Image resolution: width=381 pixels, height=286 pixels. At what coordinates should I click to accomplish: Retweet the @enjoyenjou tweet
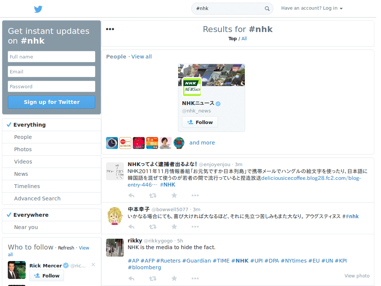tap(153, 195)
